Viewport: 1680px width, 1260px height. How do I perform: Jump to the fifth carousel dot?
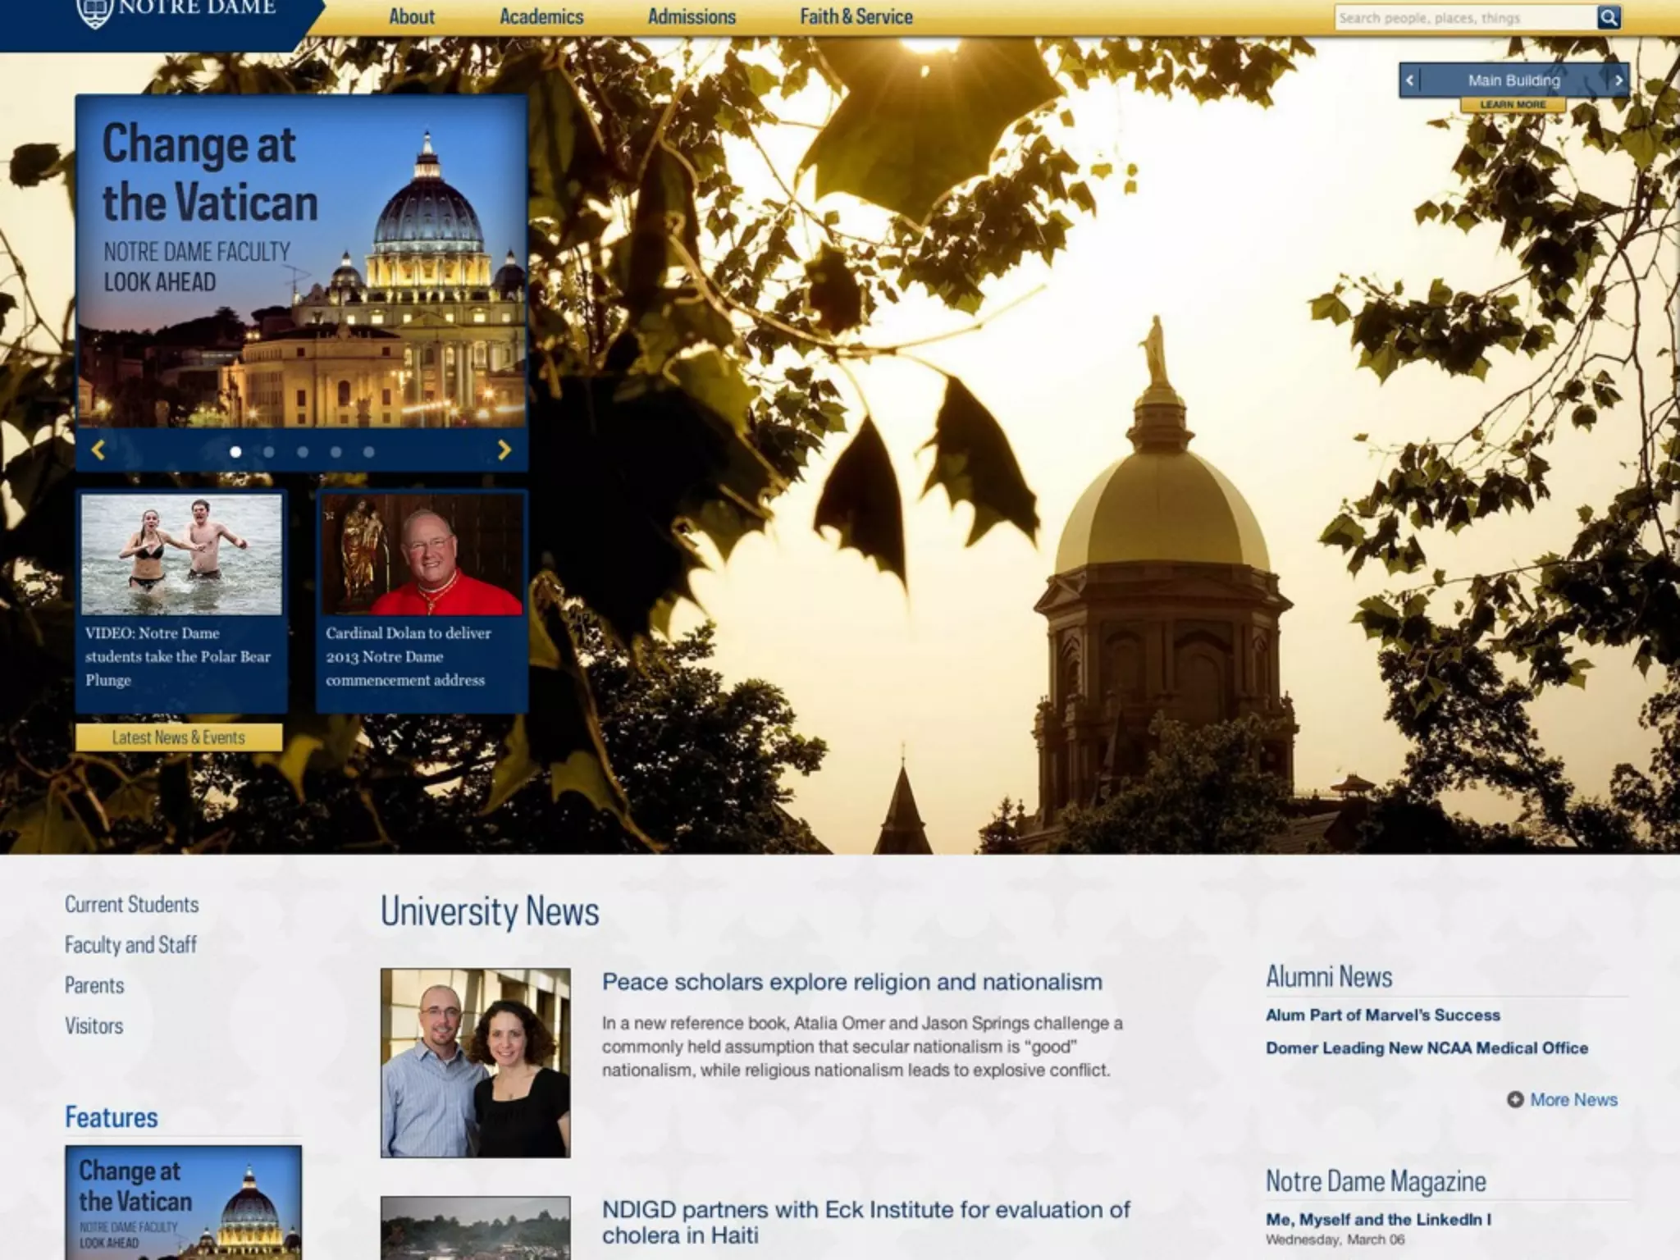click(x=369, y=452)
